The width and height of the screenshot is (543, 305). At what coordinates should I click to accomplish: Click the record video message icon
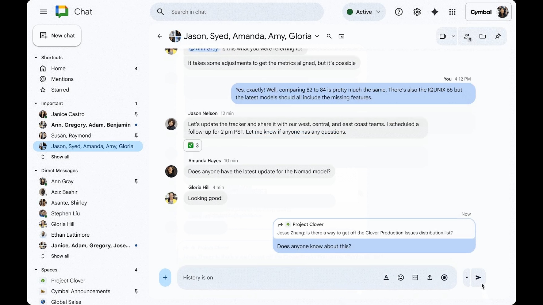444,278
